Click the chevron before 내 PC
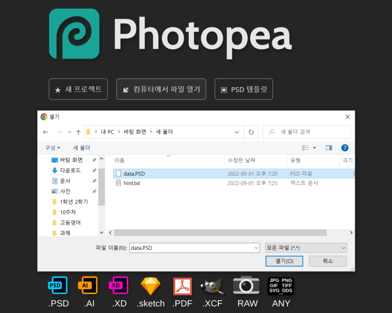Viewport: 392px width, 313px height. tap(96, 132)
